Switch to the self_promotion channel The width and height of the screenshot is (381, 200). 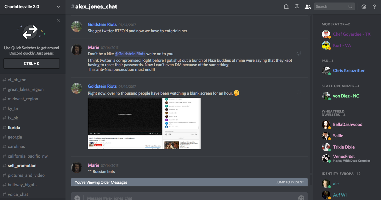[x=22, y=166]
